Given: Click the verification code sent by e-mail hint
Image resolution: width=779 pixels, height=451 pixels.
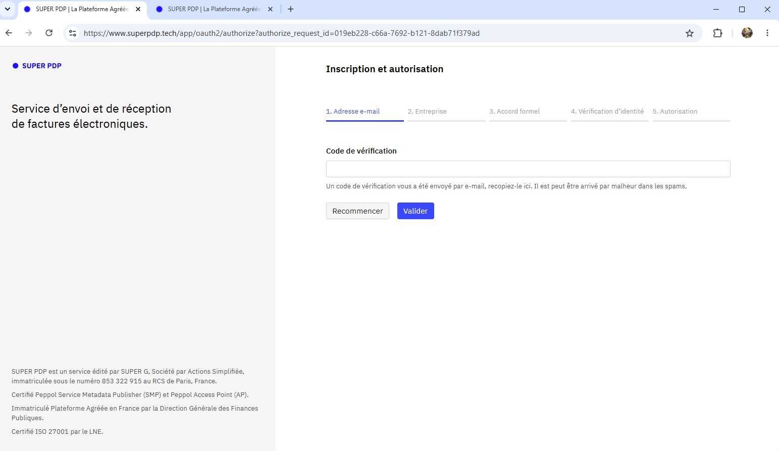Looking at the screenshot, I should coord(506,186).
